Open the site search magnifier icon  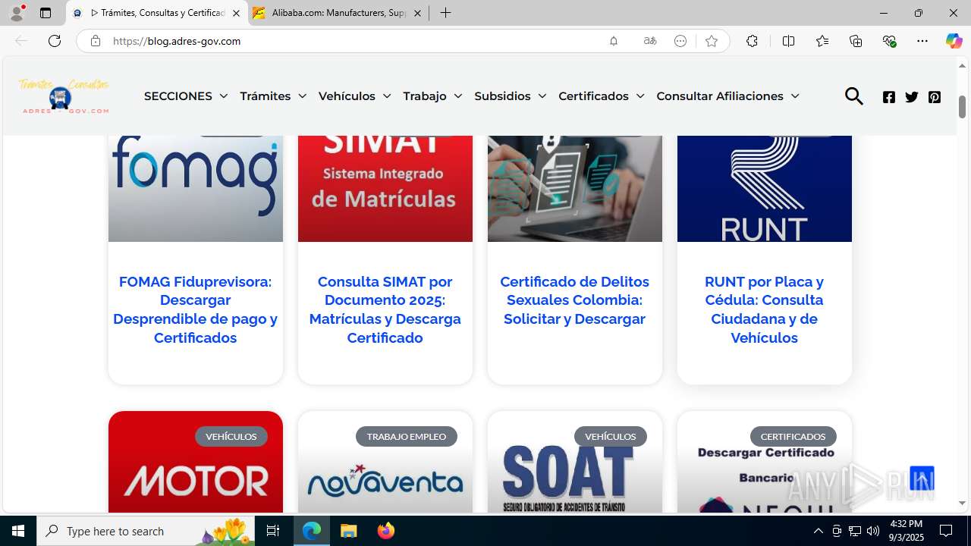point(854,96)
